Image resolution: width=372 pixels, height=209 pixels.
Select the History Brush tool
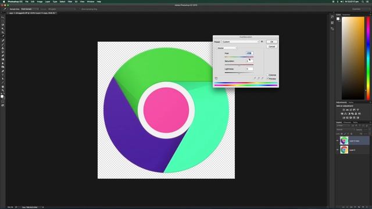[x=2, y=52]
